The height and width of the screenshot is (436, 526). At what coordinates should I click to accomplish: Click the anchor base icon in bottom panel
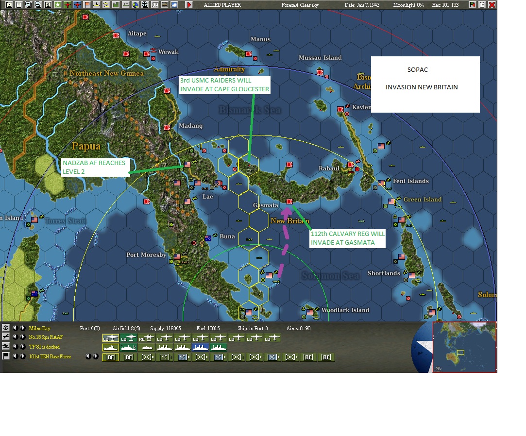pyautogui.click(x=6, y=328)
